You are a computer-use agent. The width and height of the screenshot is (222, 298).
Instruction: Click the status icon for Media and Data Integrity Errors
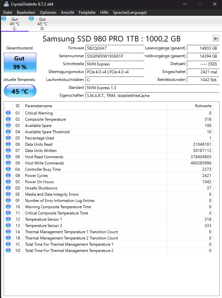pyautogui.click(x=8, y=194)
